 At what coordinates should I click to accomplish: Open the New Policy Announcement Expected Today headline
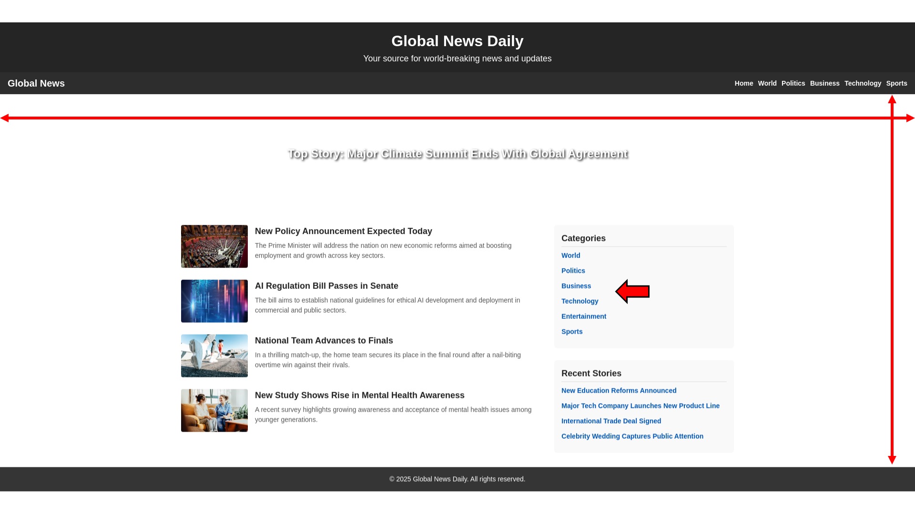pyautogui.click(x=343, y=231)
